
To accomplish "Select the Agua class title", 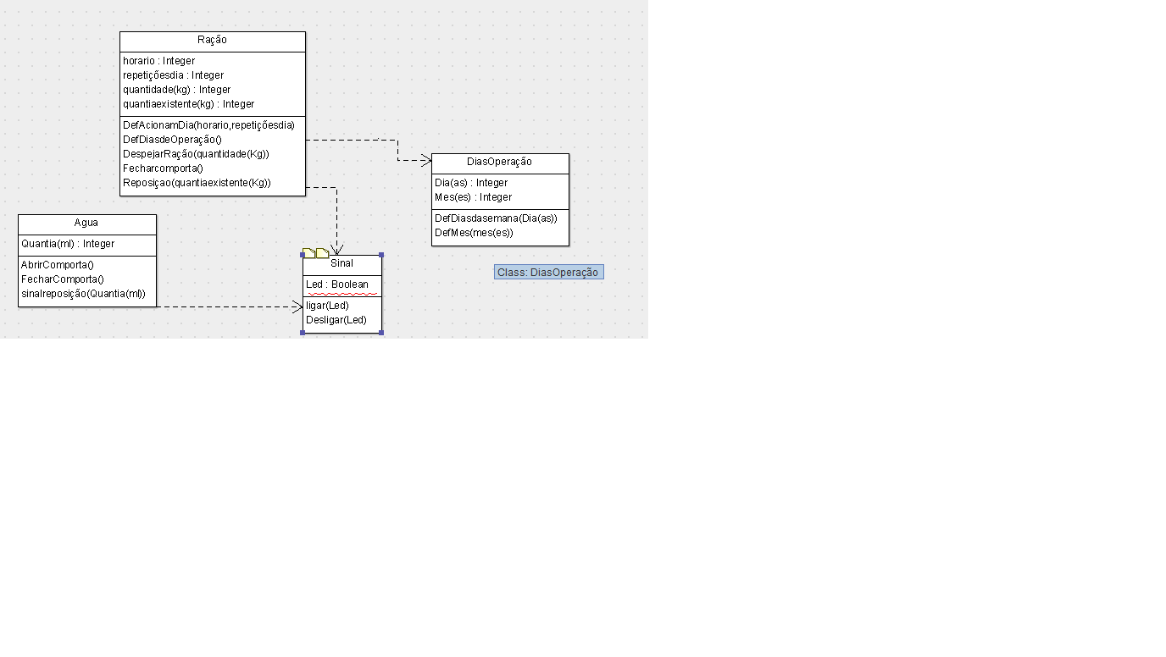I will (x=86, y=223).
